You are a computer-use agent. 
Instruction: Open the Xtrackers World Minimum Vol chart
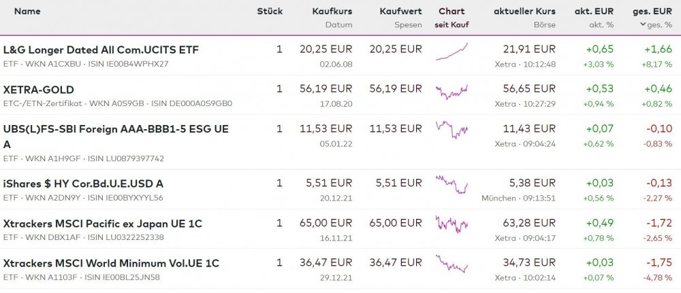tap(452, 264)
